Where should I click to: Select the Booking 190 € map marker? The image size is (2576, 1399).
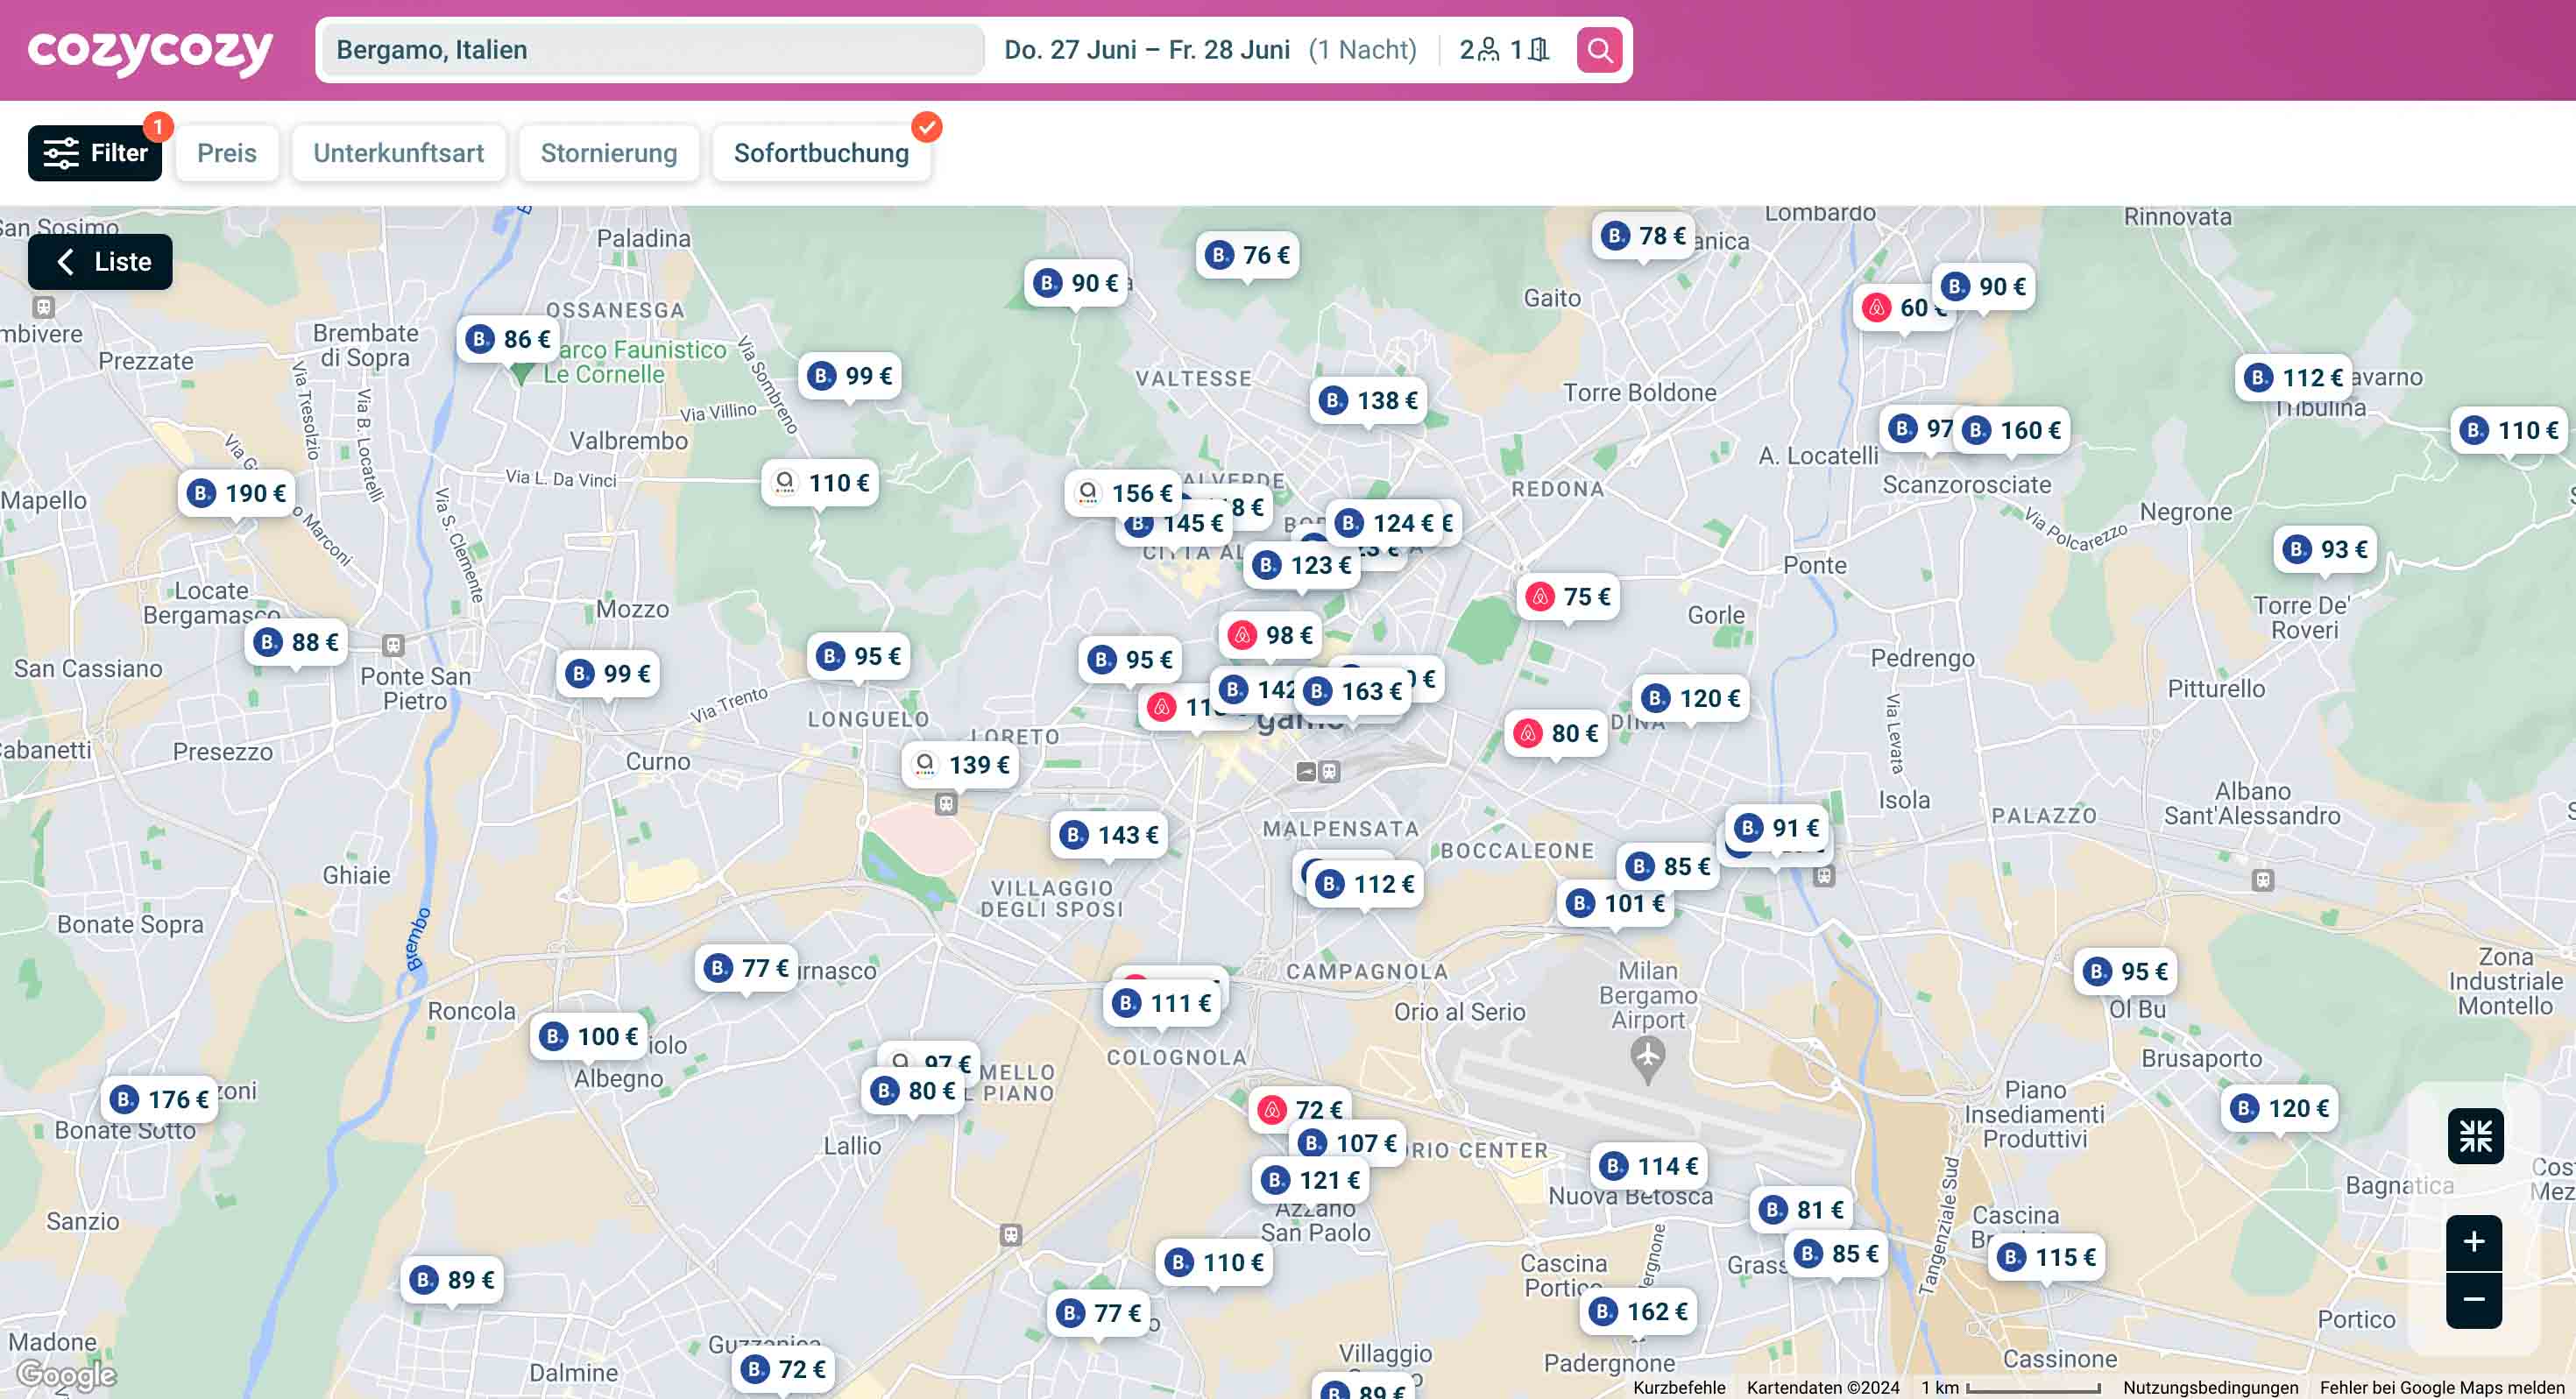click(x=237, y=493)
